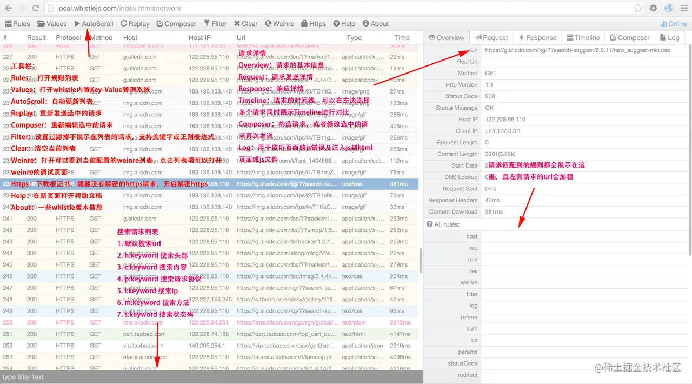
Task: Select request row 252 vip.taobao.com
Action: (x=209, y=346)
